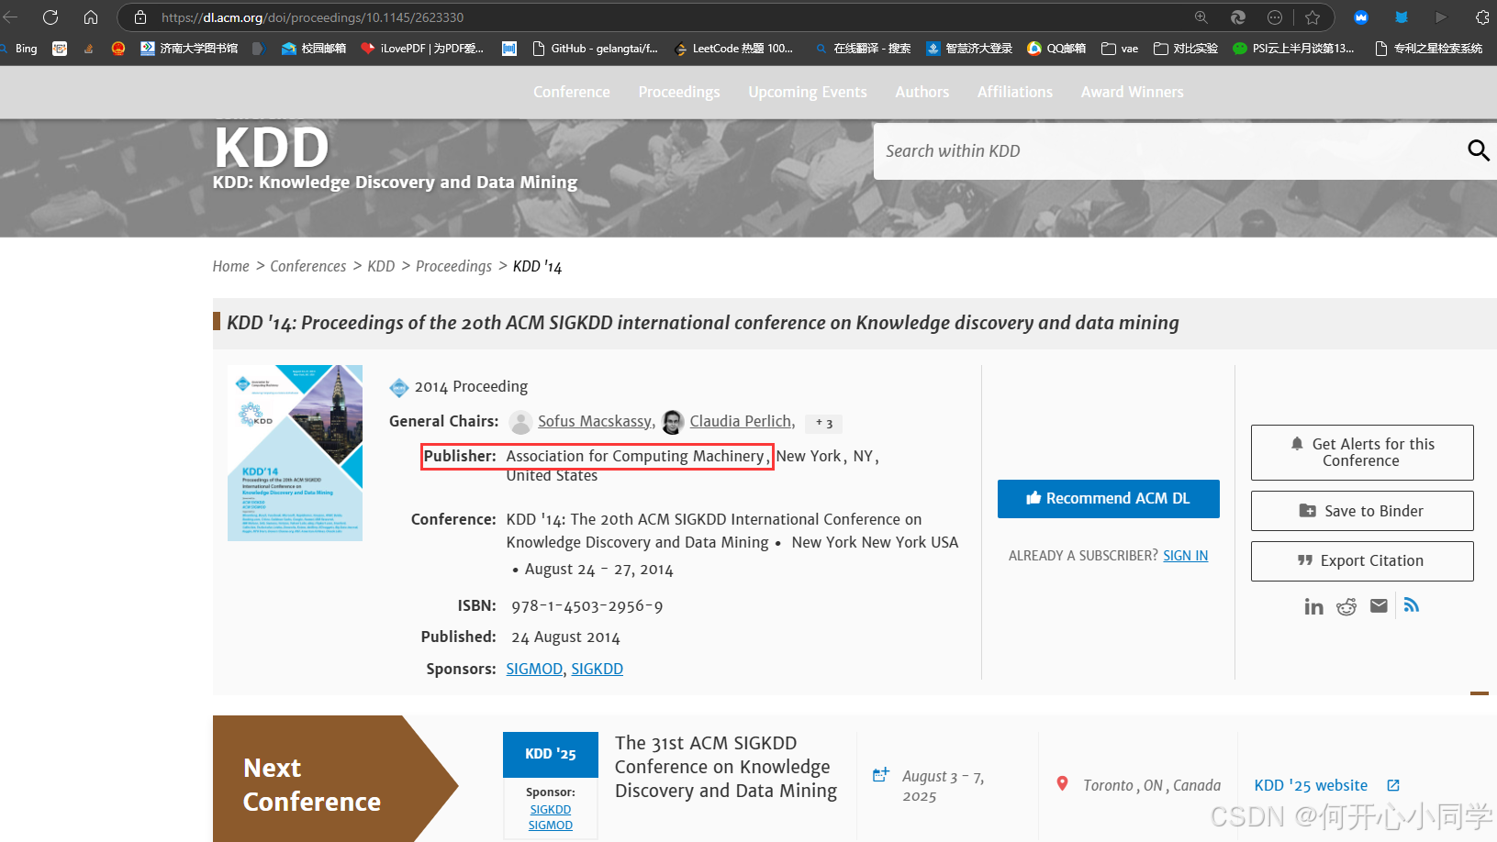Open 专利之星检索系统 bookmark
Image resolution: width=1497 pixels, height=842 pixels.
pos(1428,49)
